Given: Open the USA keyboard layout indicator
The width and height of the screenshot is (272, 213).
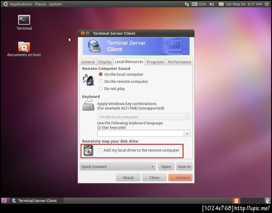Looking at the screenshot, I should pyautogui.click(x=199, y=4).
